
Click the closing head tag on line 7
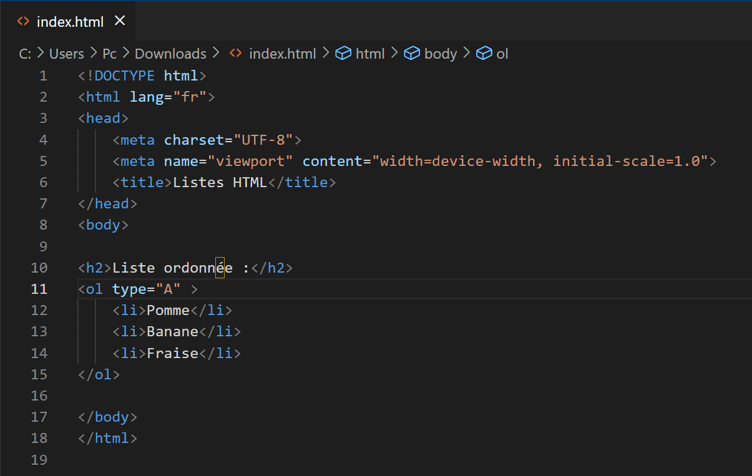pyautogui.click(x=108, y=204)
